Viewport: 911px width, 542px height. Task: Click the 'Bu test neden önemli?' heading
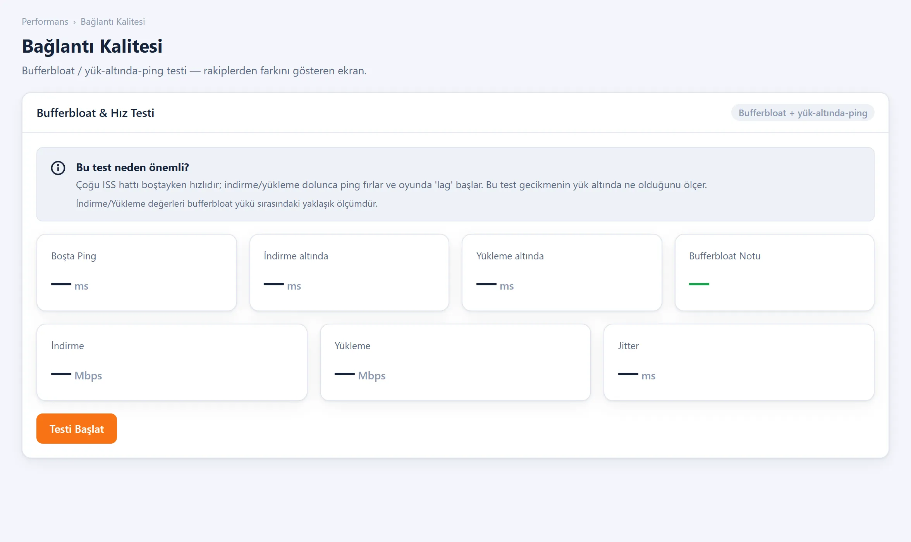coord(132,167)
